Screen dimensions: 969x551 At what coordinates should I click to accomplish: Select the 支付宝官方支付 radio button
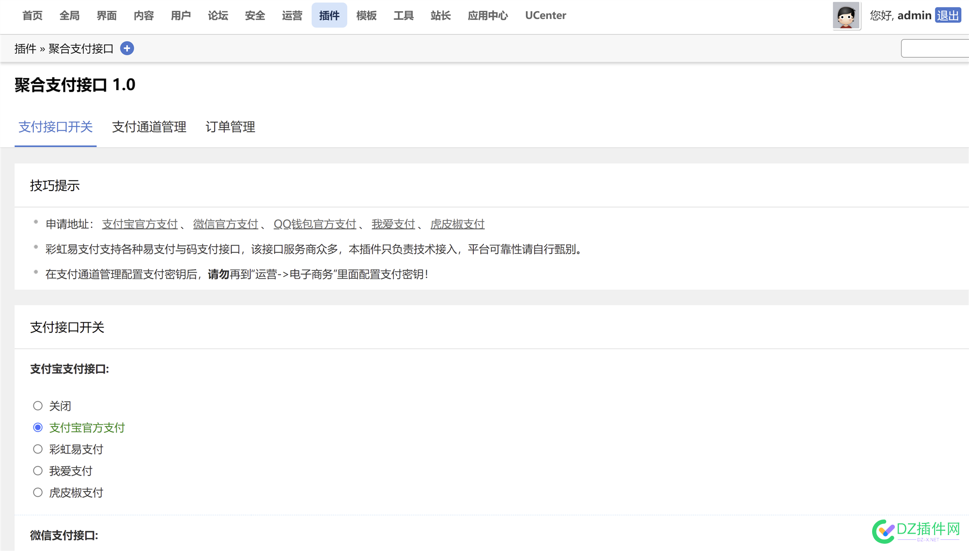coord(38,427)
